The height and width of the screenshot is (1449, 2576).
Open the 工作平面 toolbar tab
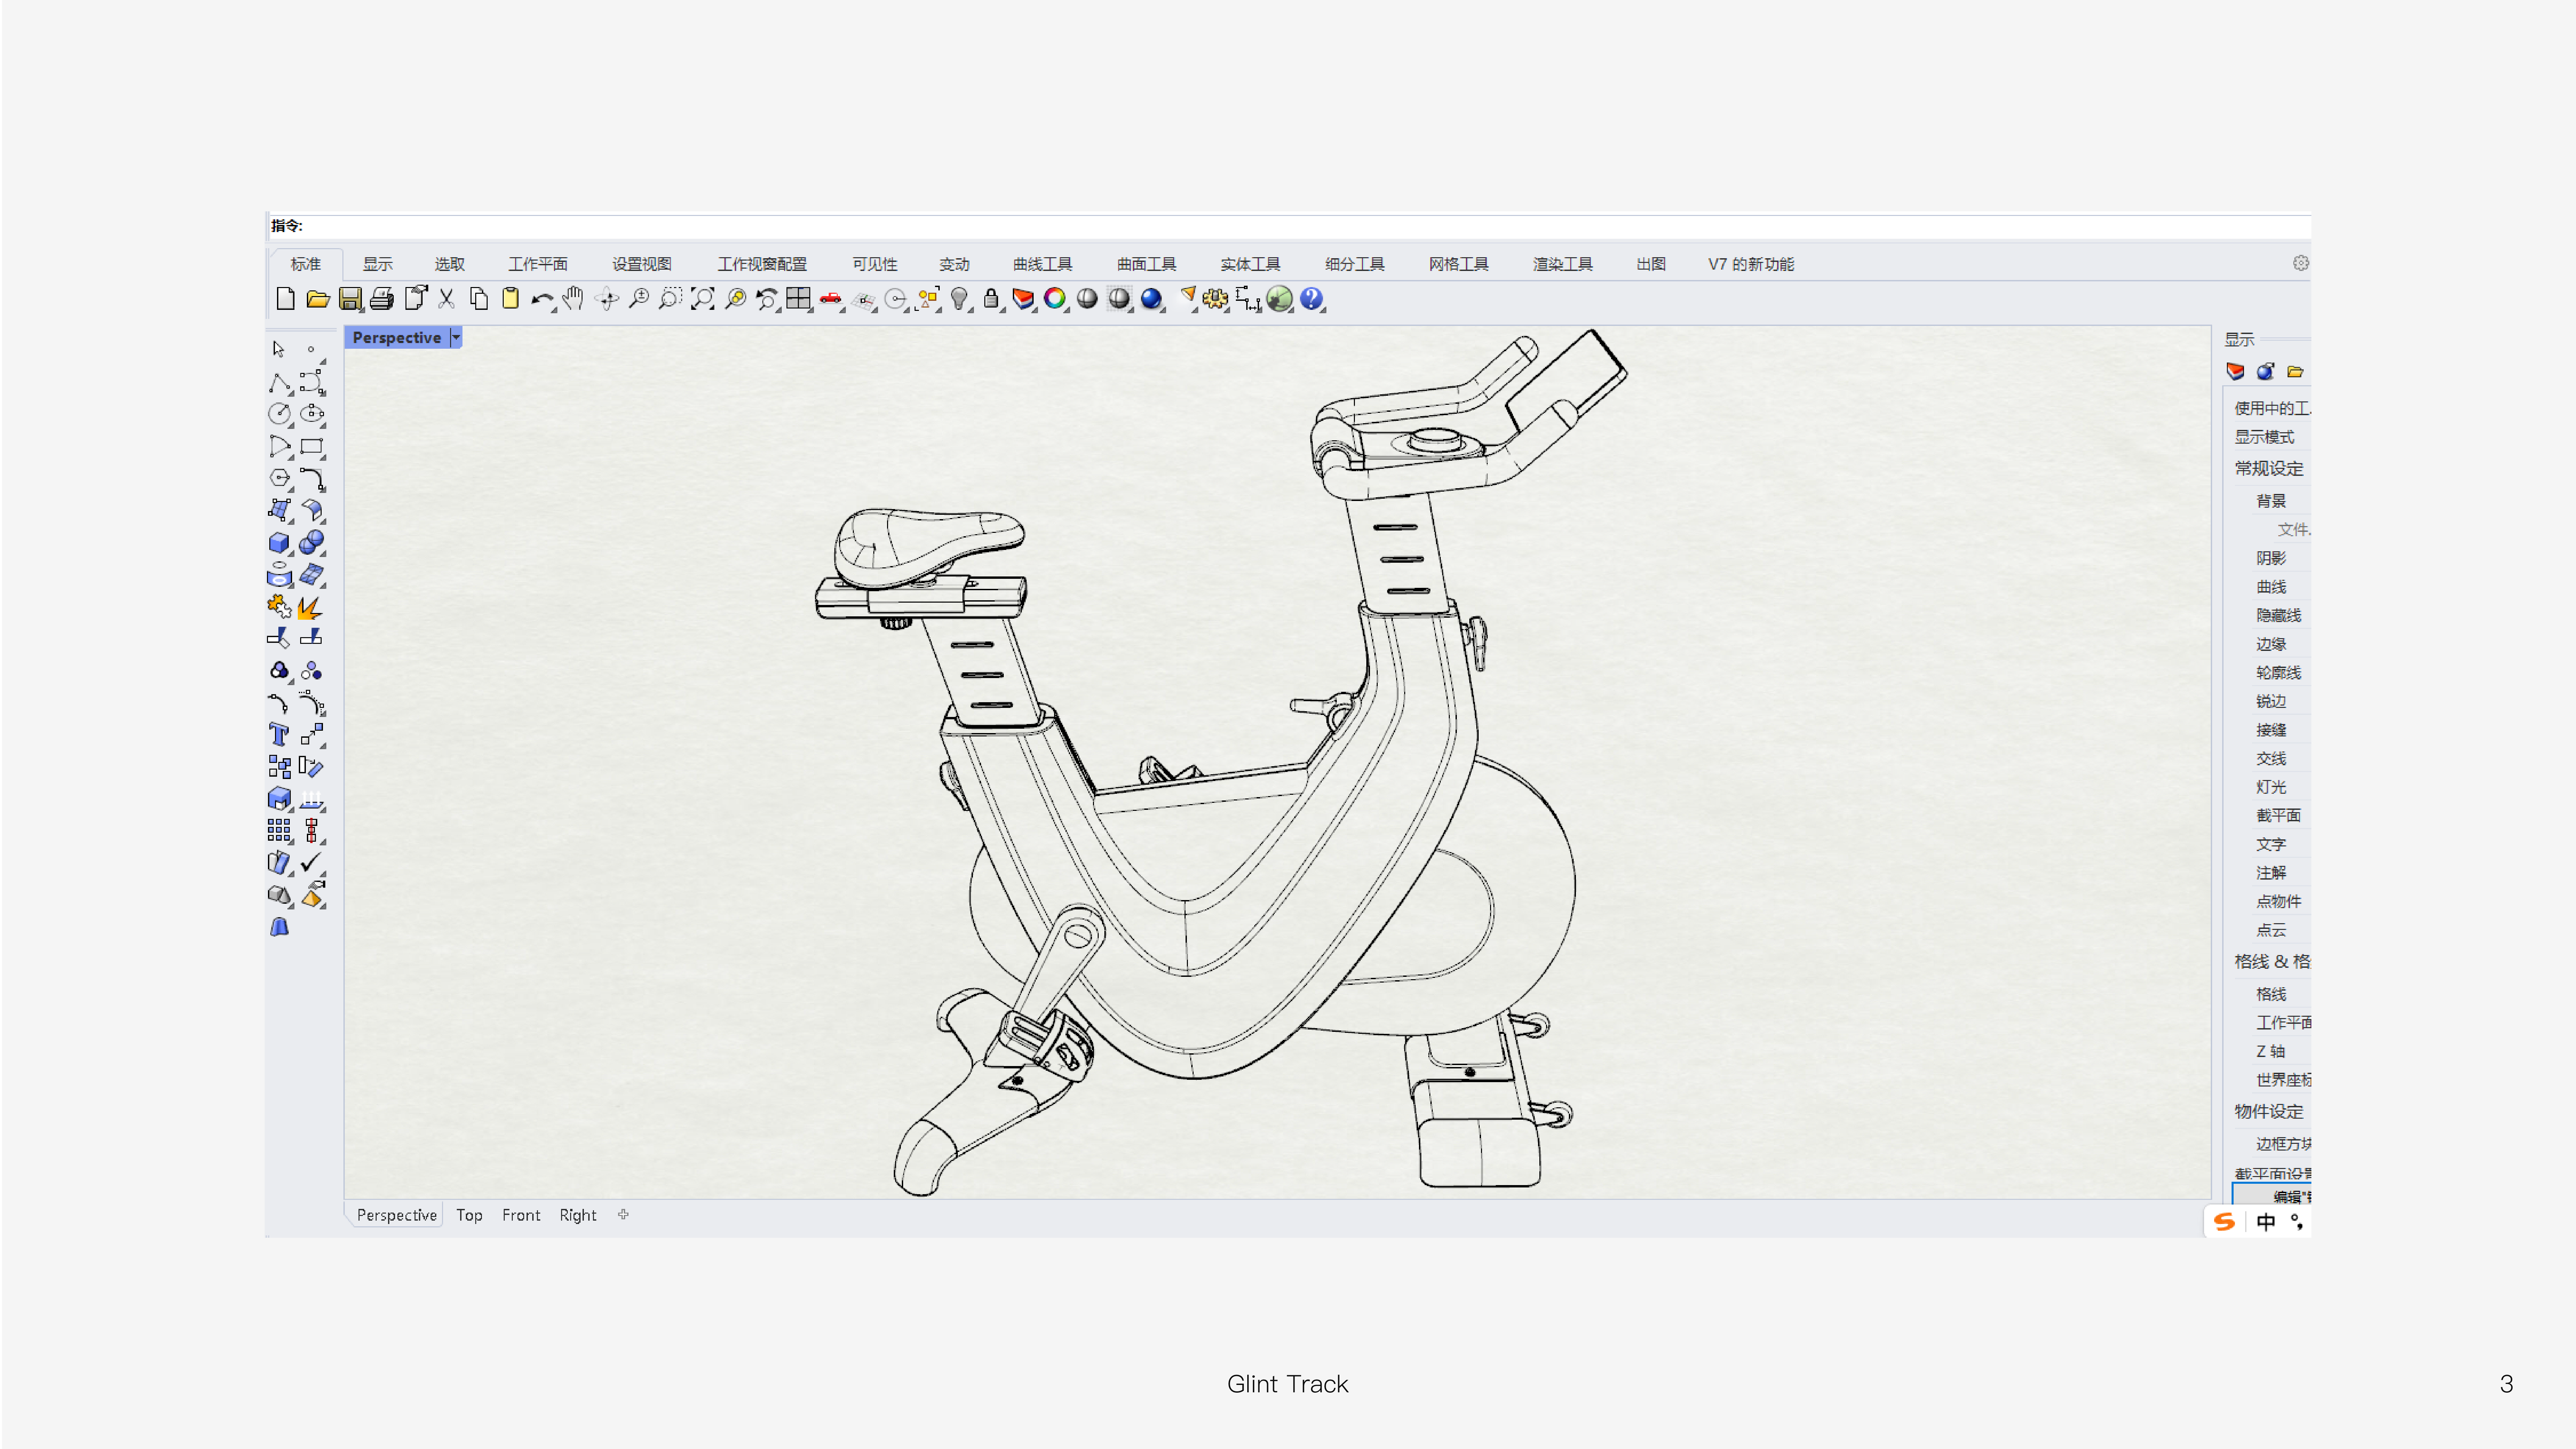coord(538,264)
